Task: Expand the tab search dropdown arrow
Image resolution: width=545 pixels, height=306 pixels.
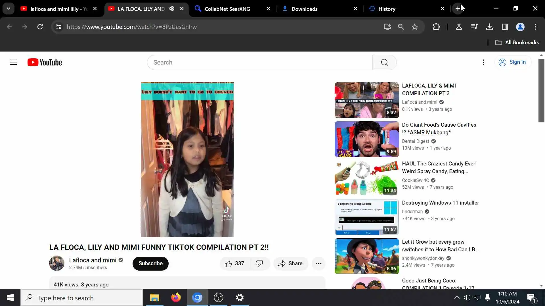Action: 9,8
